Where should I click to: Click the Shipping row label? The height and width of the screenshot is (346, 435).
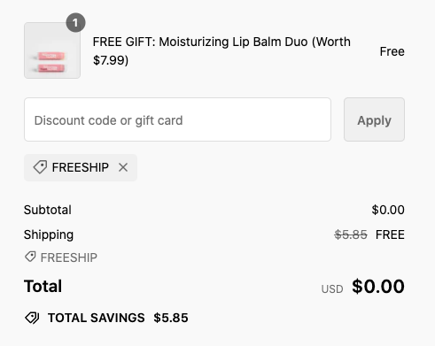(x=49, y=235)
